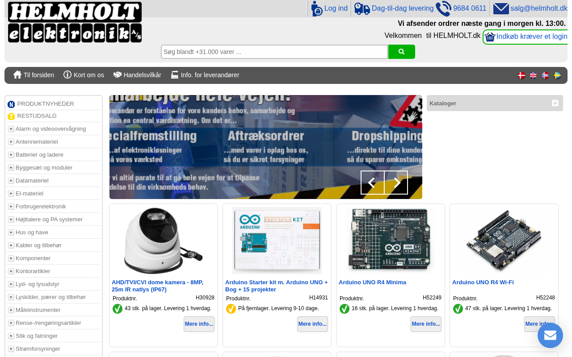Switch language with the Norwegian flag

545,75
